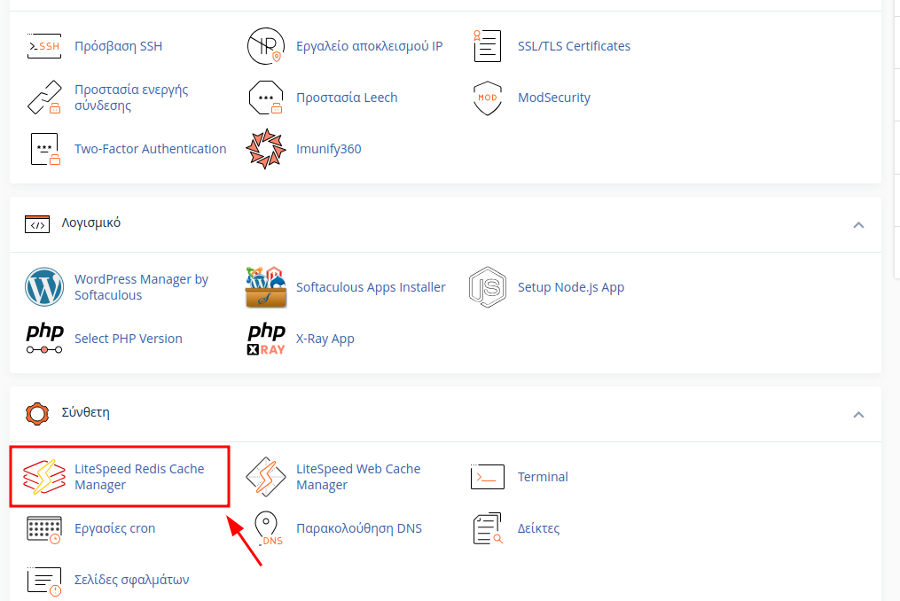Open the LiteSpeed Redis Cache Manager icon
This screenshot has width=900, height=601.
[x=44, y=476]
